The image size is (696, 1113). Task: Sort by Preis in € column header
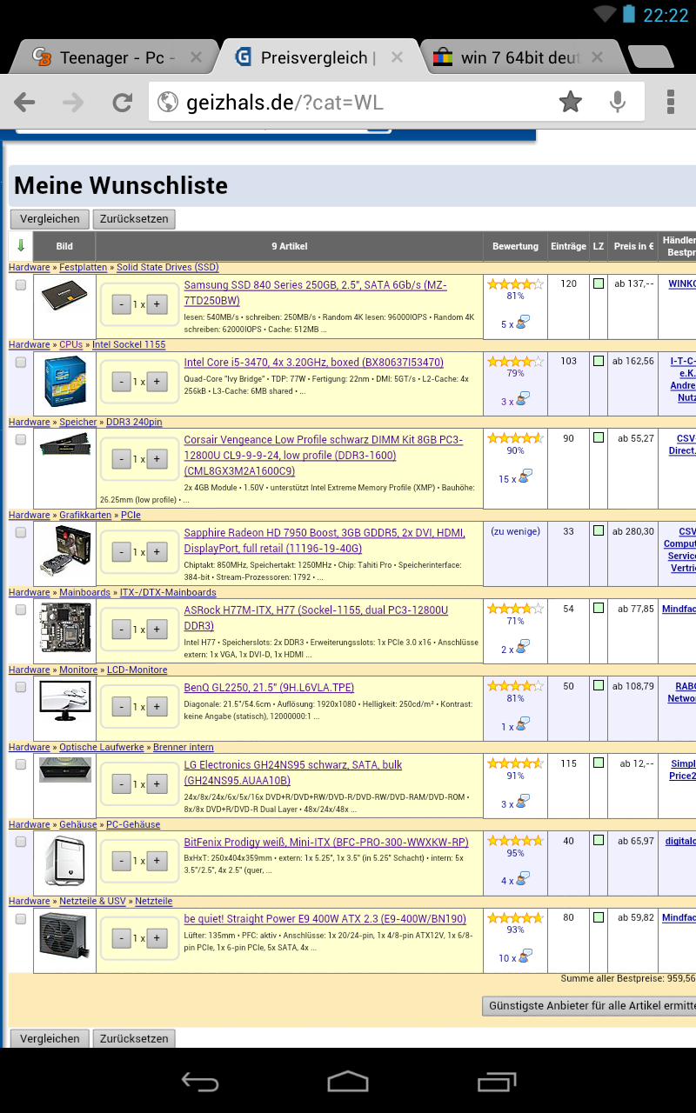(x=632, y=246)
